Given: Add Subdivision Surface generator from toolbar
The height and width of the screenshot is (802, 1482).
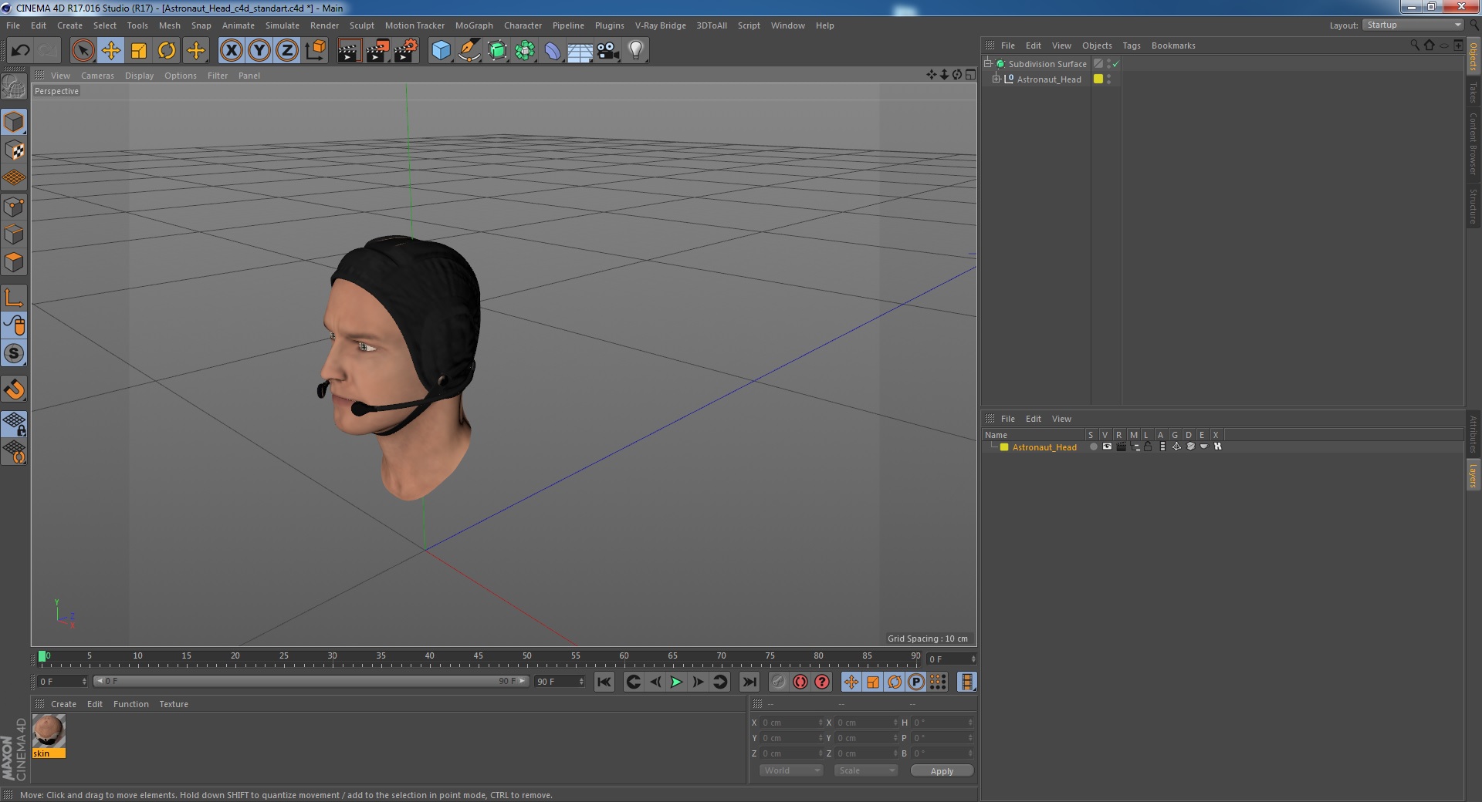Looking at the screenshot, I should click(497, 51).
